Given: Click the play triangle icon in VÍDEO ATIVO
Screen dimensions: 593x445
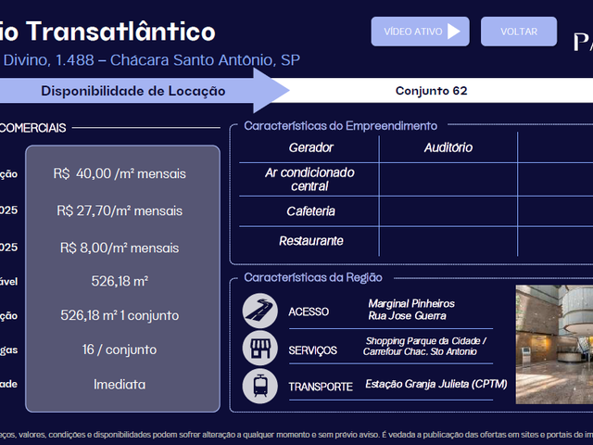Looking at the screenshot, I should [454, 32].
